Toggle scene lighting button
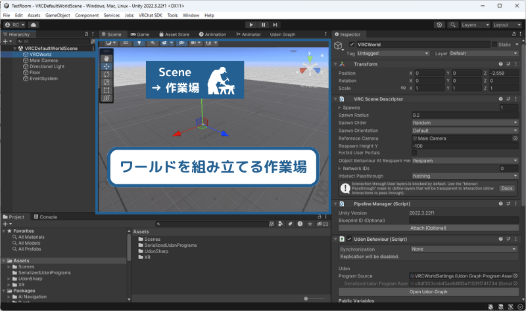This screenshot has height=311, width=526. coord(139,43)
